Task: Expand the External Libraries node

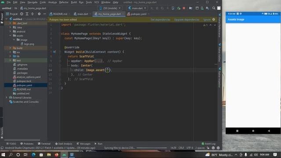Action: click(x=7, y=97)
